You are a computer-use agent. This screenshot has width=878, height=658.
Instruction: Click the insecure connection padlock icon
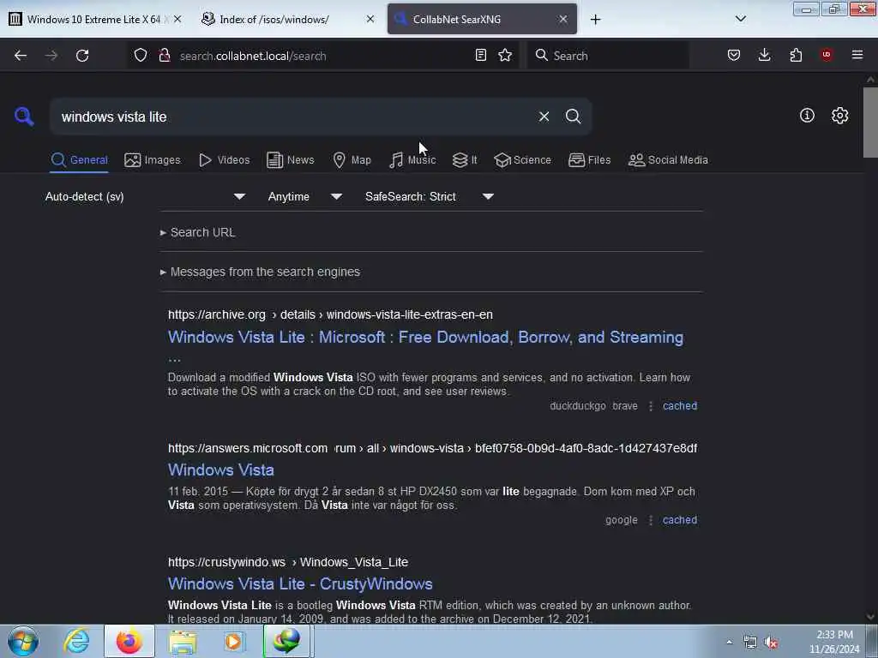coord(164,56)
